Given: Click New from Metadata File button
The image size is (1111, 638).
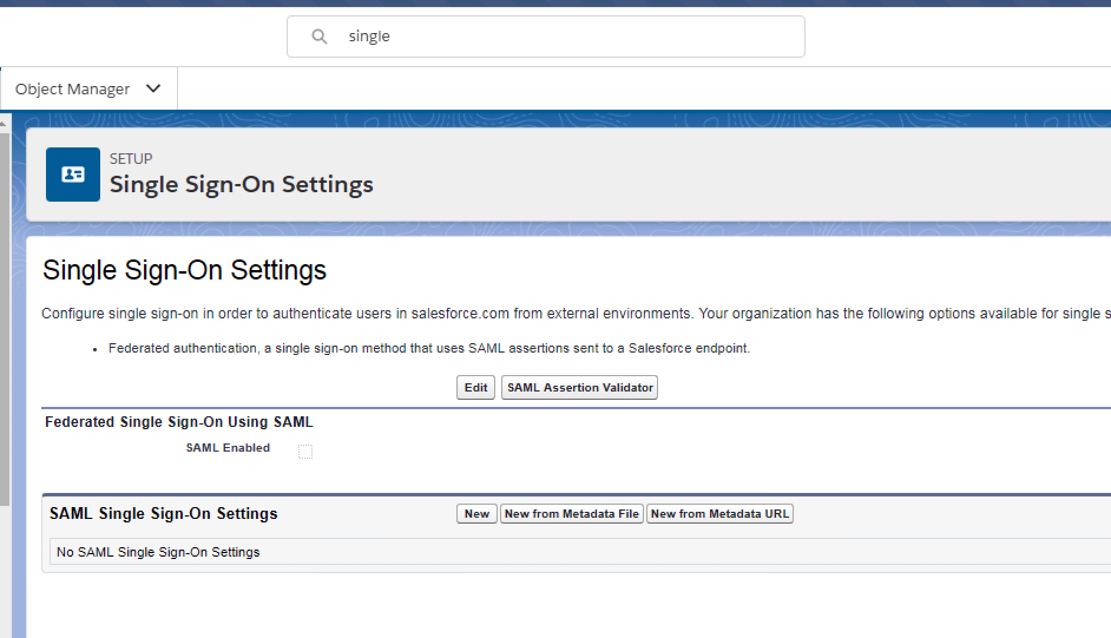Looking at the screenshot, I should tap(571, 514).
